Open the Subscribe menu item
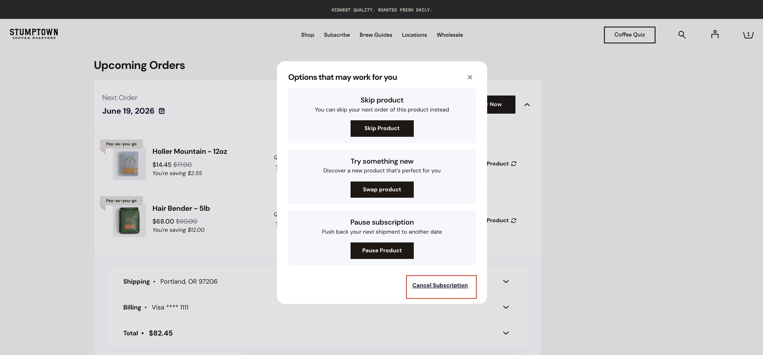The height and width of the screenshot is (355, 763). [x=337, y=35]
